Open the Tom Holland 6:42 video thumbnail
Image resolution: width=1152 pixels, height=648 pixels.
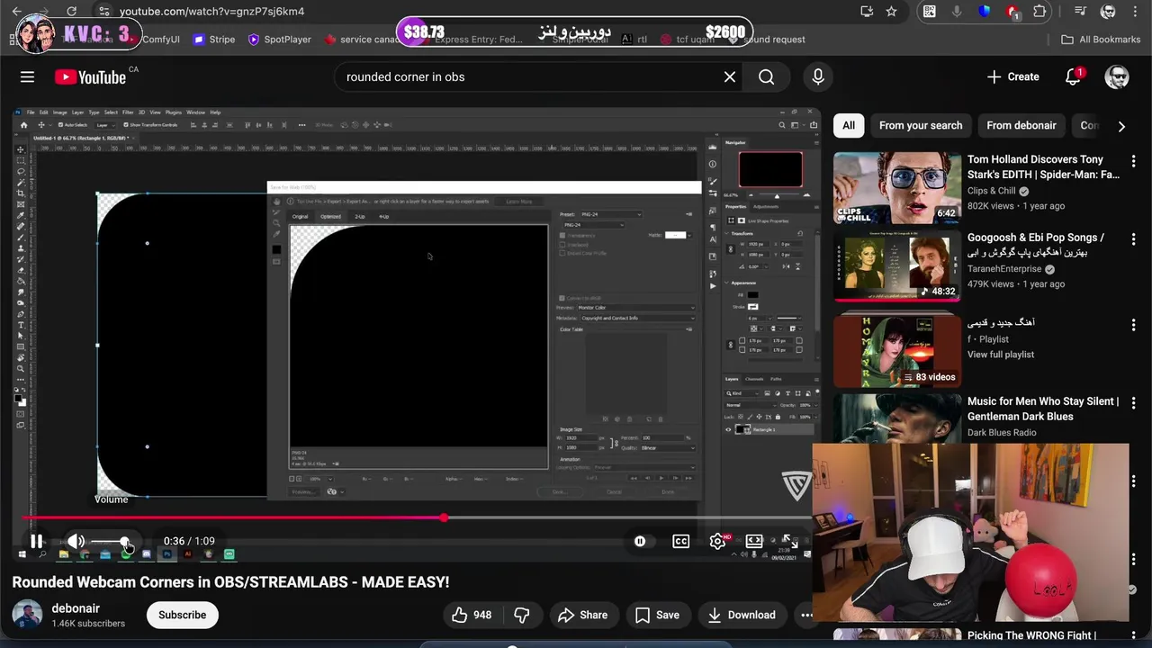[x=897, y=188]
